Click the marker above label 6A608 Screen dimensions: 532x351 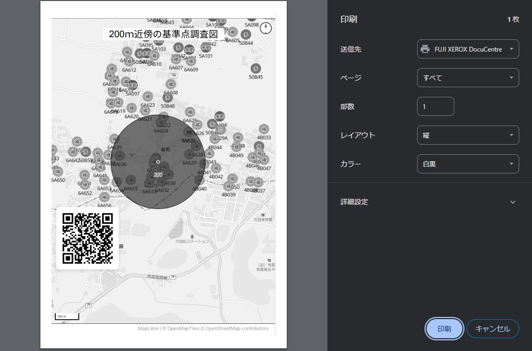click(171, 85)
